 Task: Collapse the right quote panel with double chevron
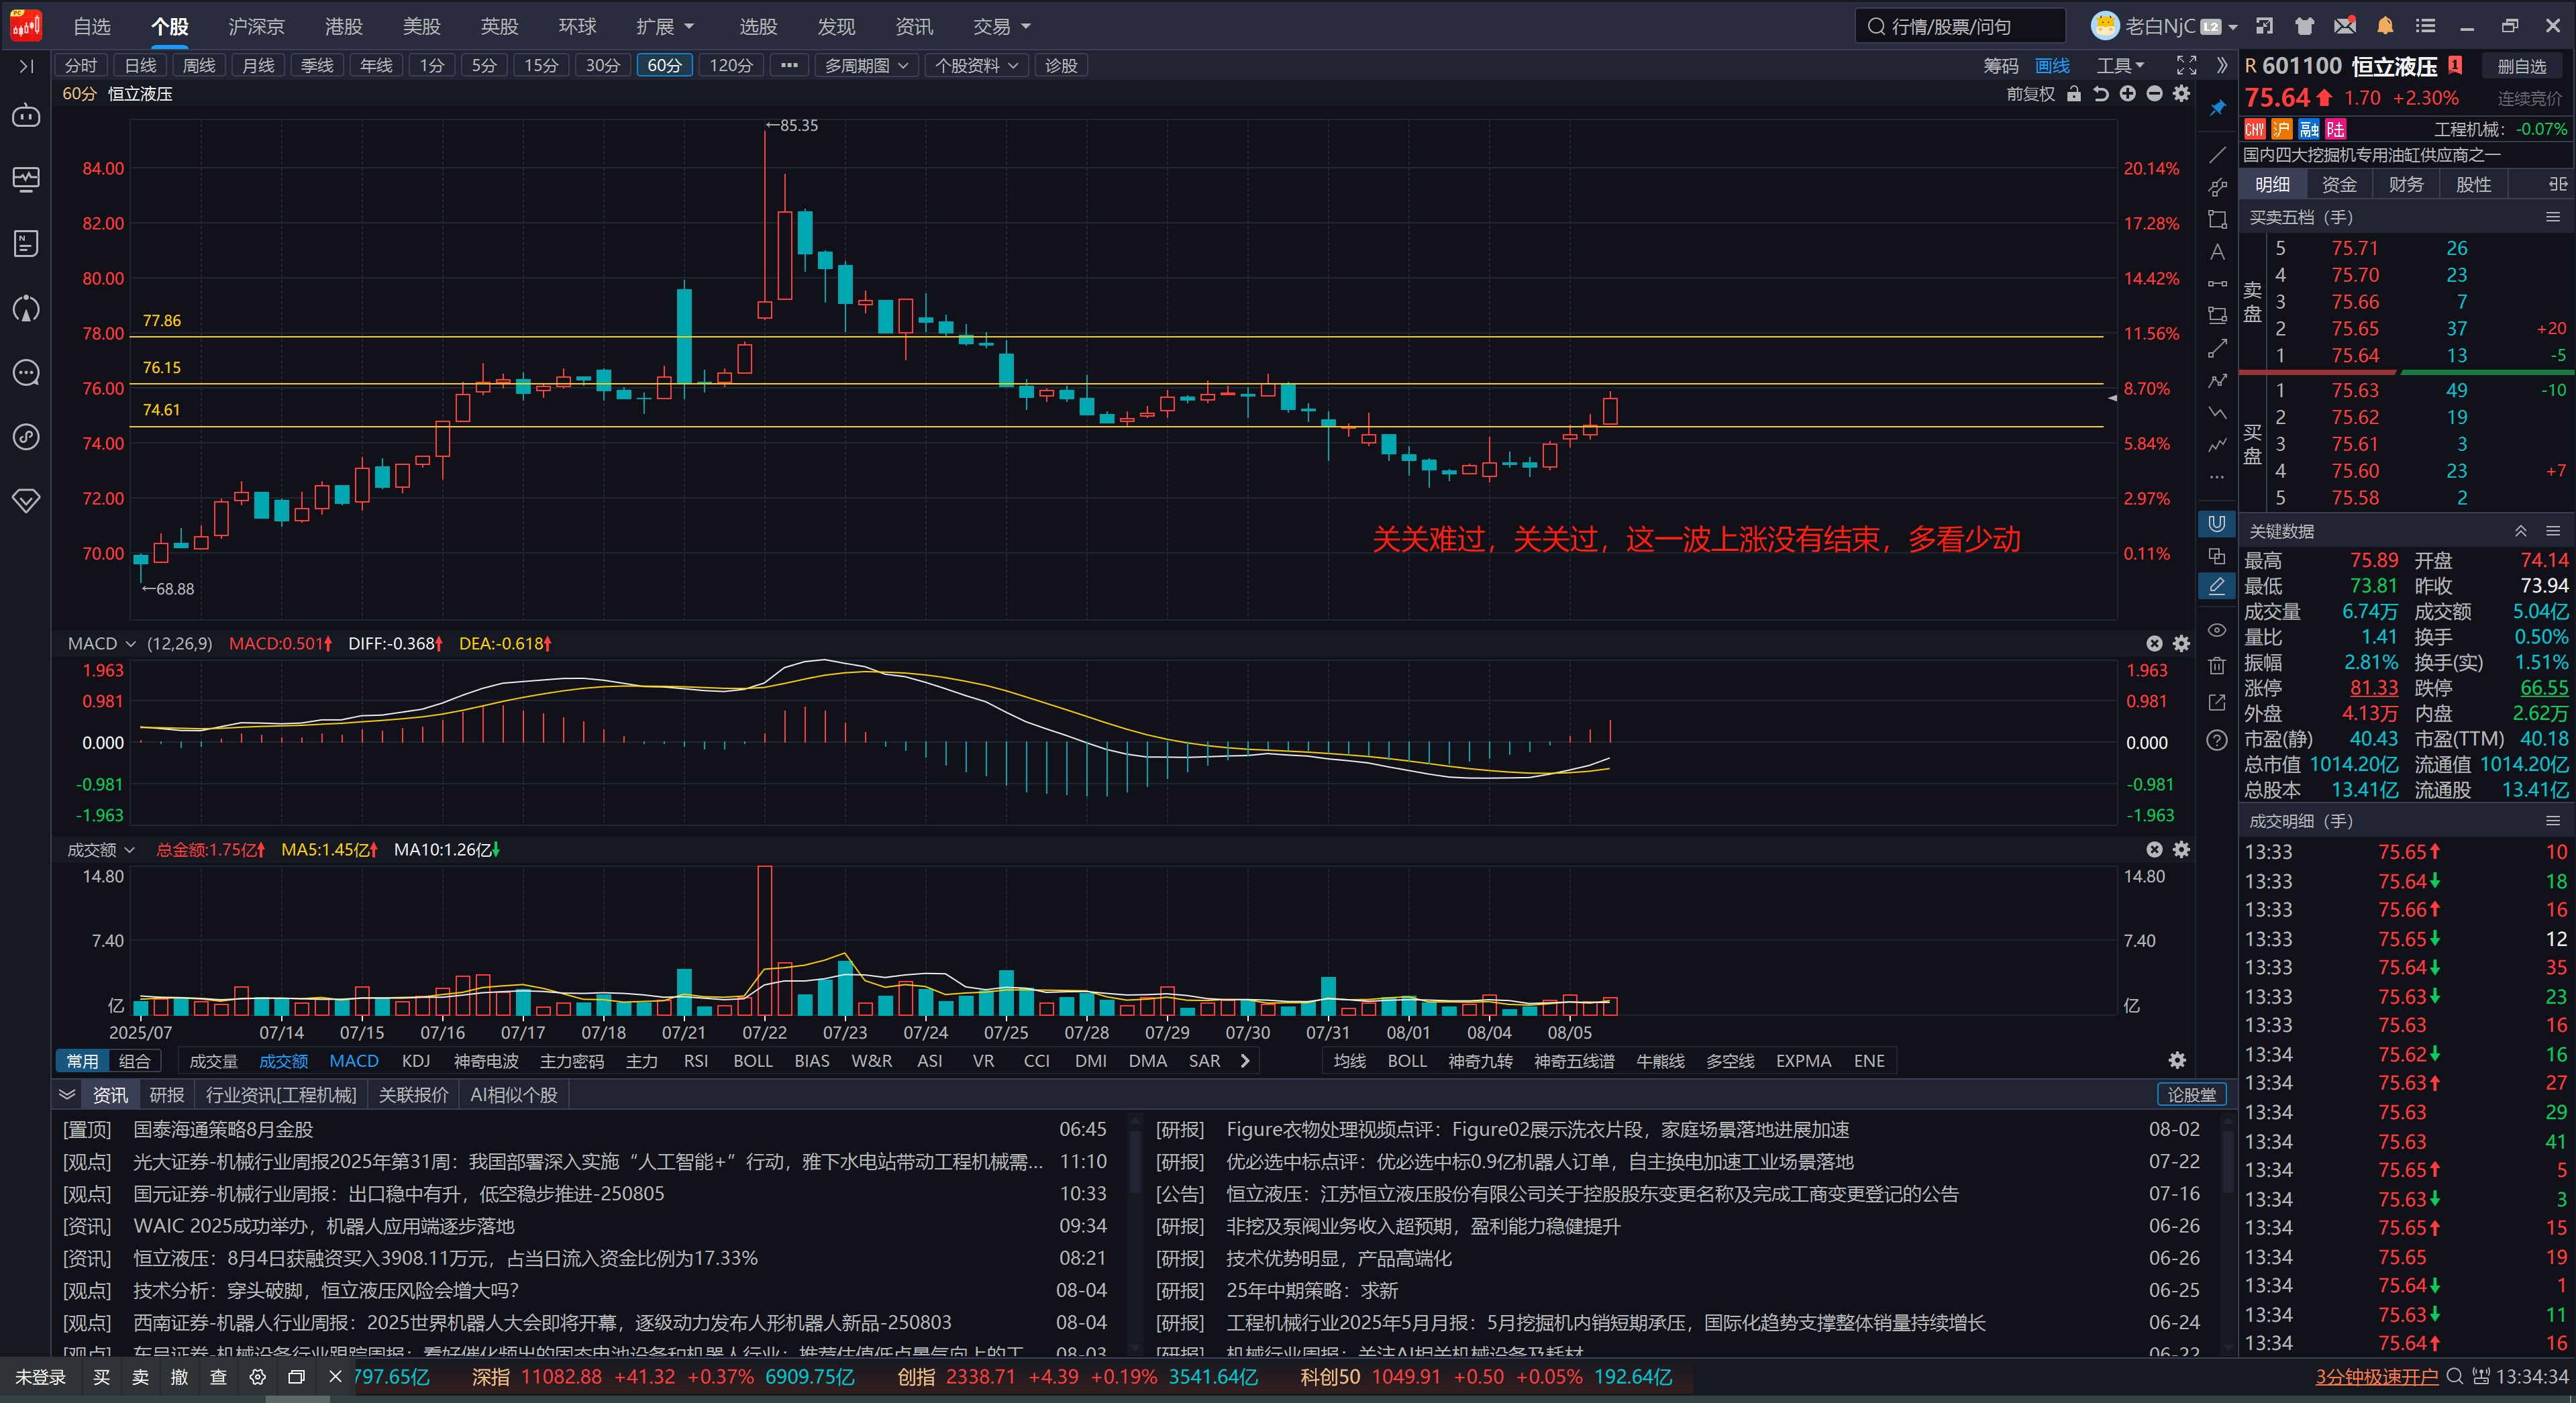coord(2222,66)
